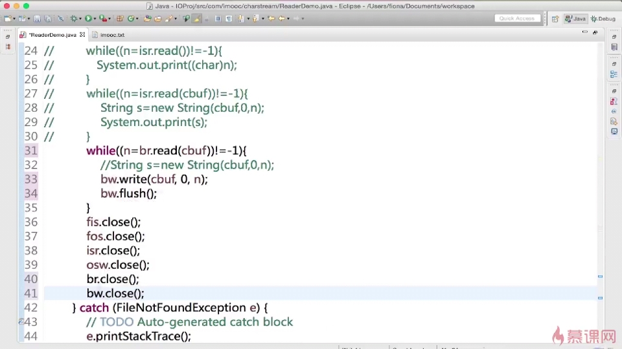Open the Outline view icon

pos(614,74)
